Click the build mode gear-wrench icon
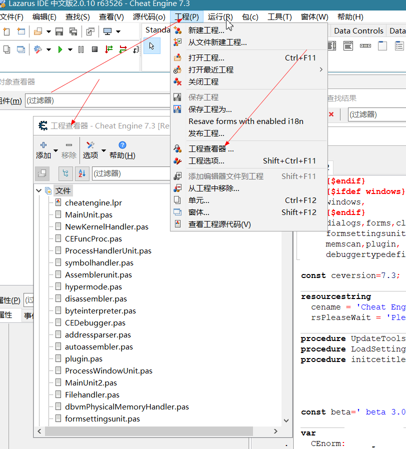 [38, 49]
